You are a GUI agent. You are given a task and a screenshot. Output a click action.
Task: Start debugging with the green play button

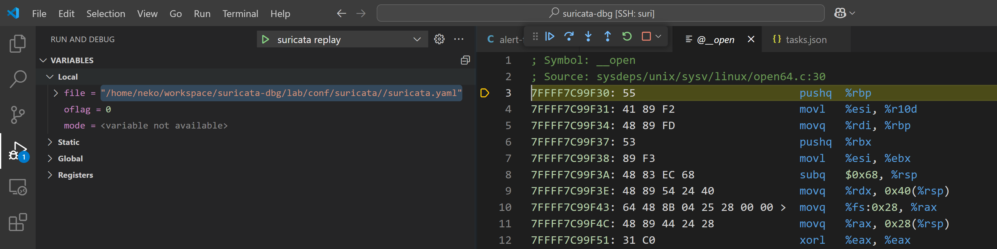click(266, 39)
